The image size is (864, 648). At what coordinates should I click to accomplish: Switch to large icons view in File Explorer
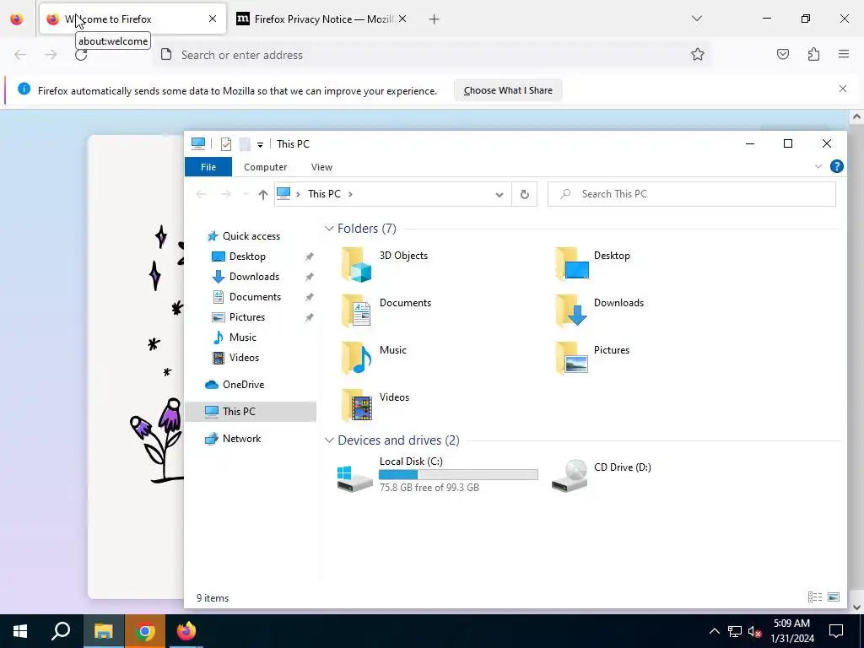tap(834, 597)
